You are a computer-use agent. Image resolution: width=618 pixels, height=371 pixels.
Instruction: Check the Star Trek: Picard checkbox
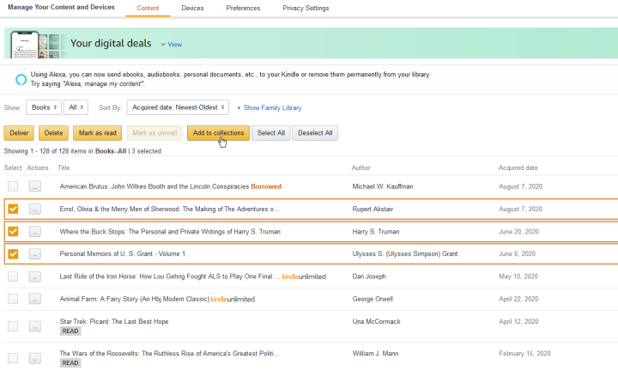[13, 326]
